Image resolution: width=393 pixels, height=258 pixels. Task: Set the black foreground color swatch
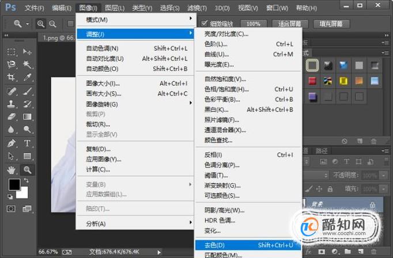tap(14, 185)
